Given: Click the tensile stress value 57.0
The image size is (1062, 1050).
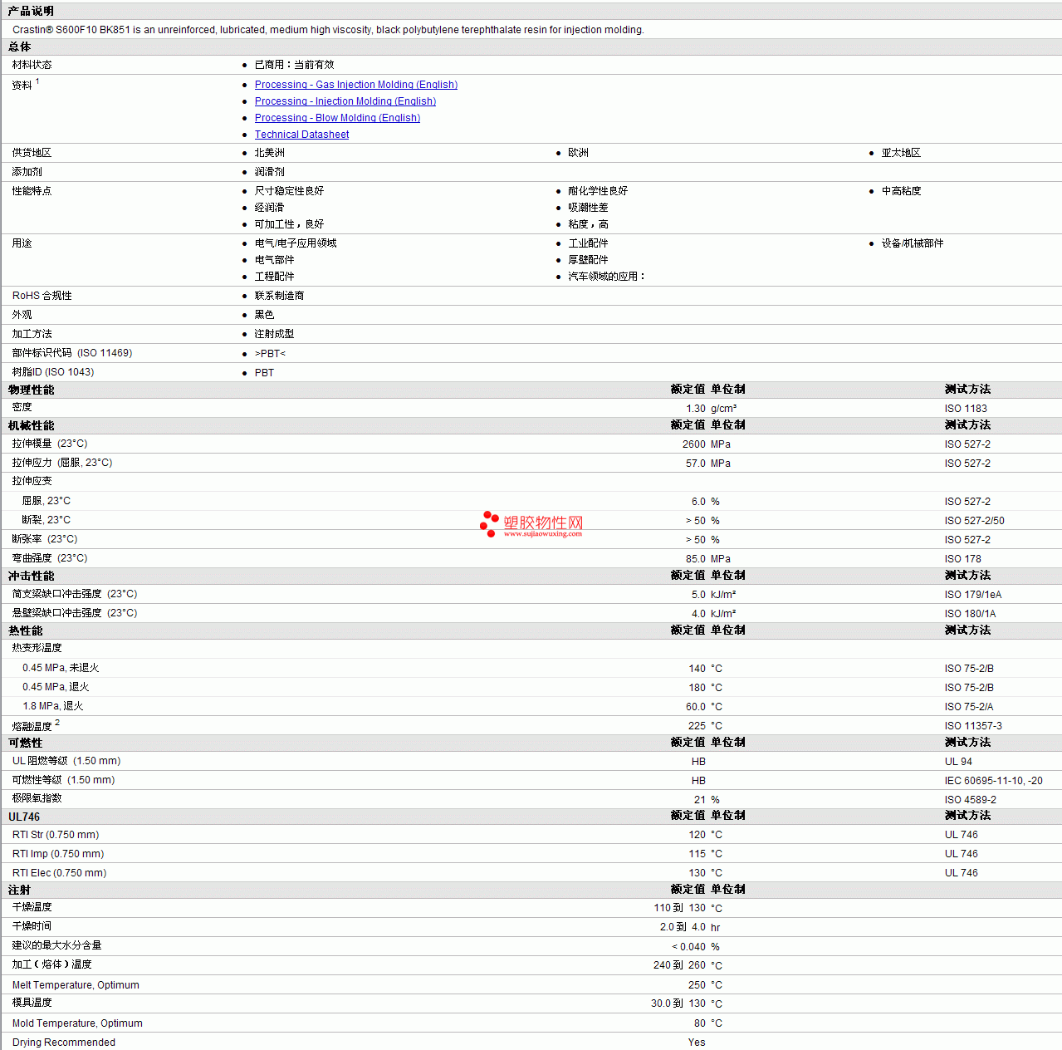Looking at the screenshot, I should 696,464.
